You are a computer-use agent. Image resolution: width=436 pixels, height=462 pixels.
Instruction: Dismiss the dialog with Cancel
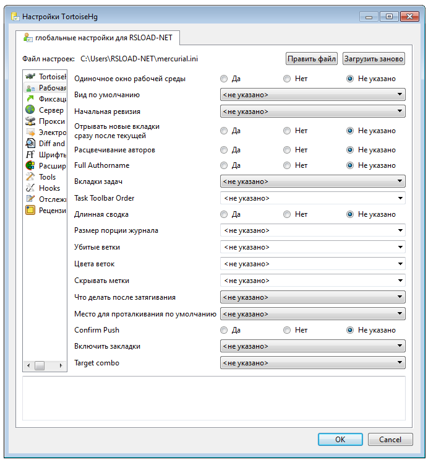pos(390,439)
